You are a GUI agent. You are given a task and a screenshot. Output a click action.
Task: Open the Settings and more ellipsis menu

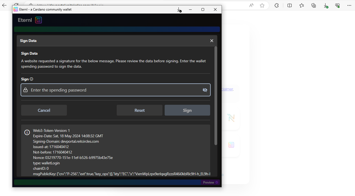pyautogui.click(x=349, y=5)
